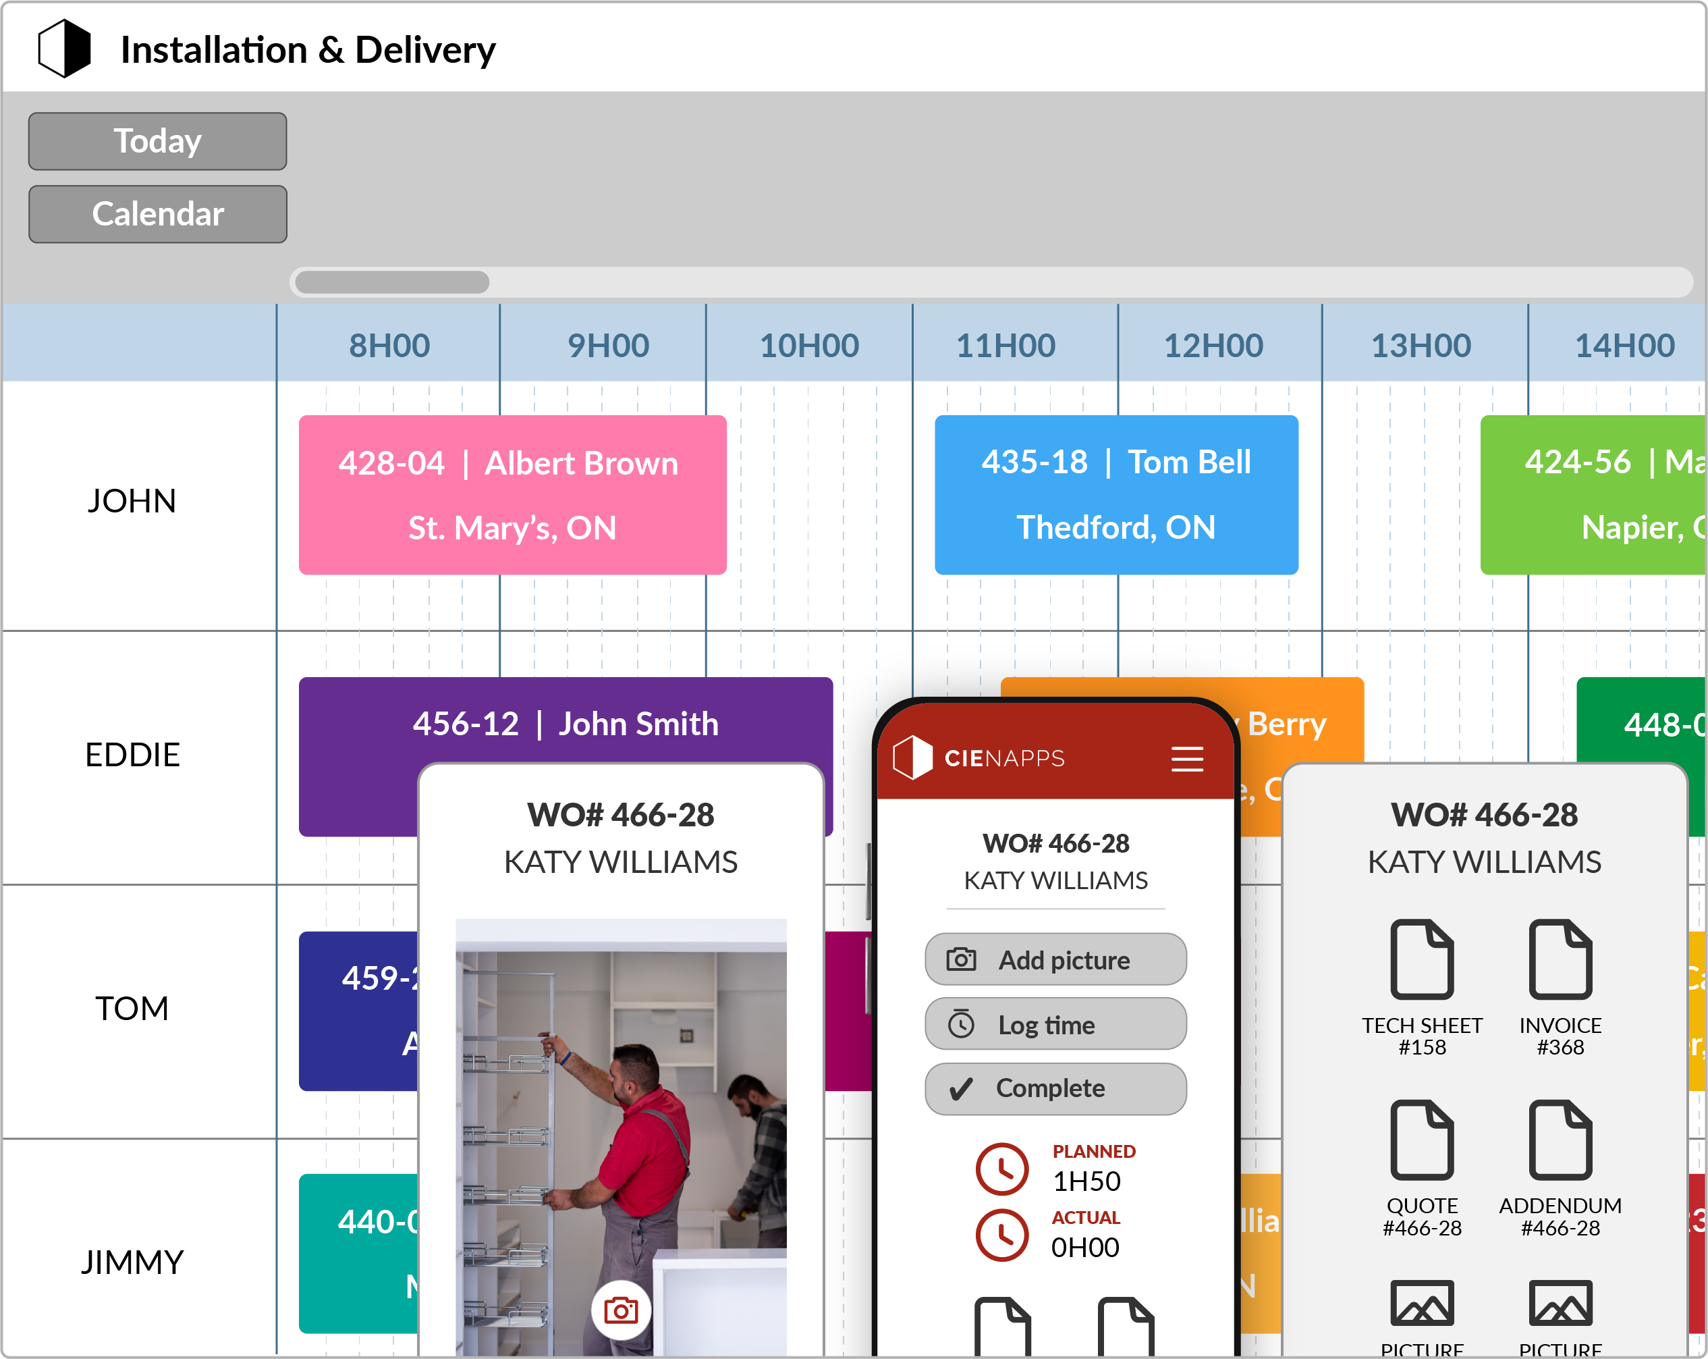Click the 13H00 time column header
This screenshot has height=1359, width=1708.
point(1421,346)
